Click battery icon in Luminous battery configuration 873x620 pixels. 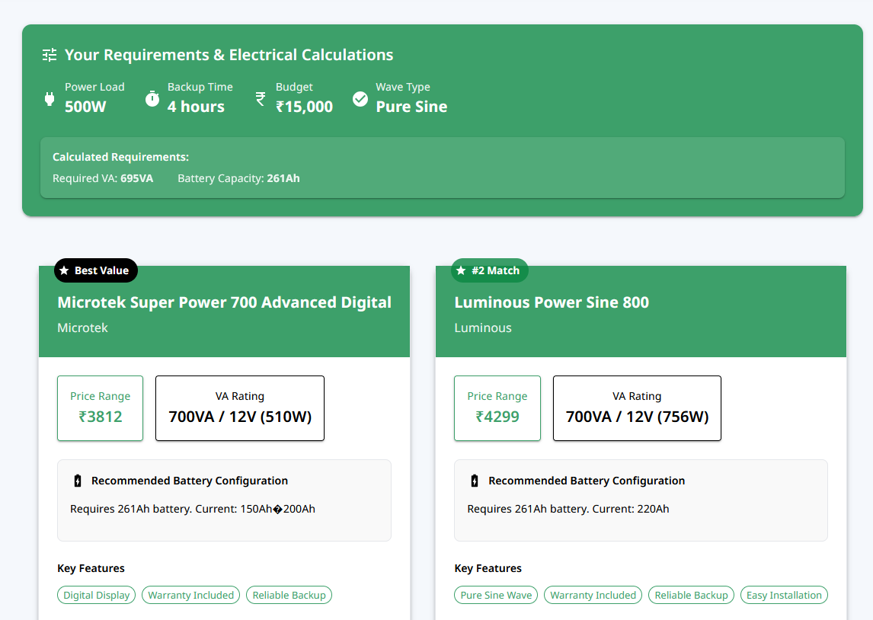(x=475, y=481)
